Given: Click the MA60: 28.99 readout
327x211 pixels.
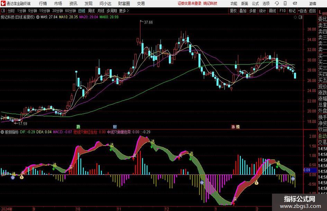Looking at the screenshot, I should (x=109, y=17).
